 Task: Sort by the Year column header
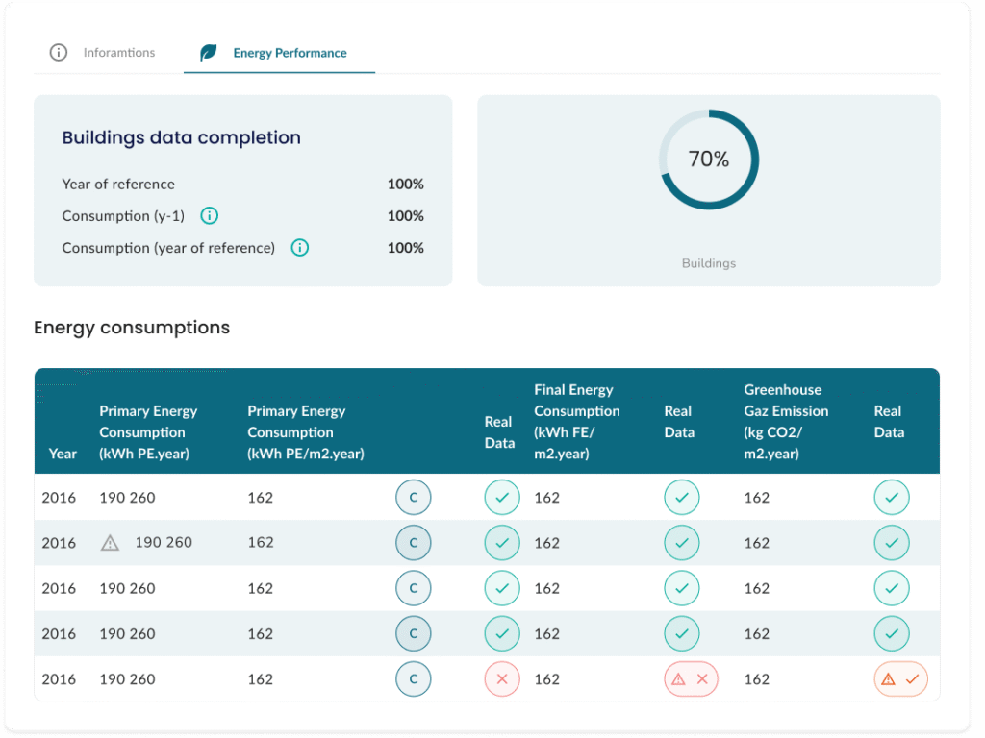[x=63, y=454]
